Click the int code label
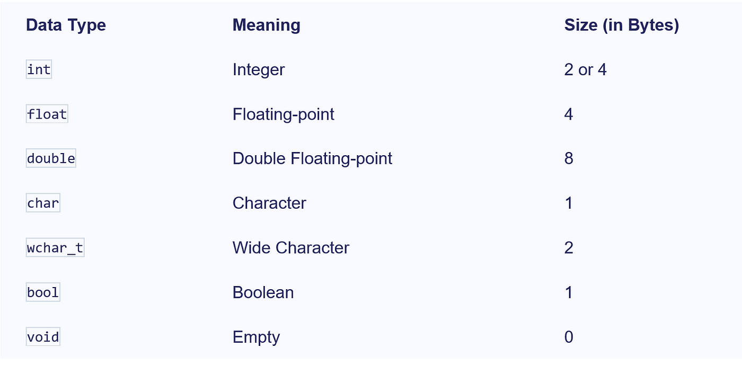This screenshot has width=742, height=366. point(39,70)
